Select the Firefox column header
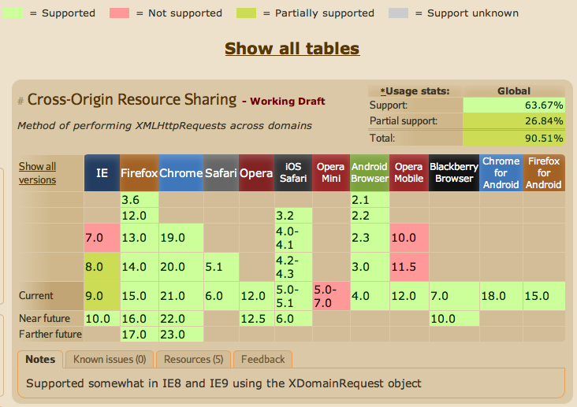 tap(139, 173)
